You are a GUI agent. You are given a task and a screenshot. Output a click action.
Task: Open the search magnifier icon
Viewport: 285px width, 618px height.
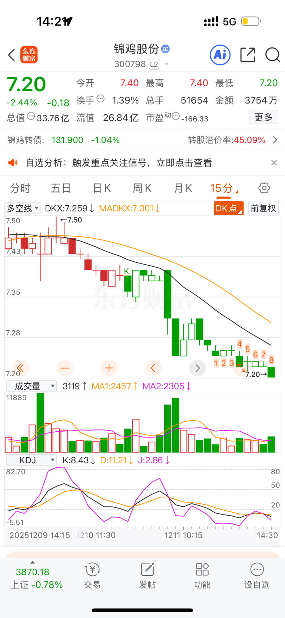(x=272, y=55)
